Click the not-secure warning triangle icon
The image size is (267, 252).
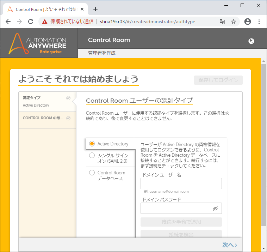[45, 22]
